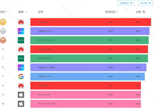Click the 143分 score for 华为P50 Pro
This screenshot has width=156, height=108.
138,86
